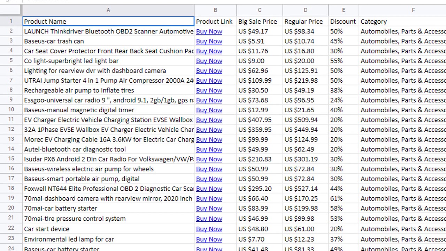
Task: Select row 12 header
Action: [11, 129]
